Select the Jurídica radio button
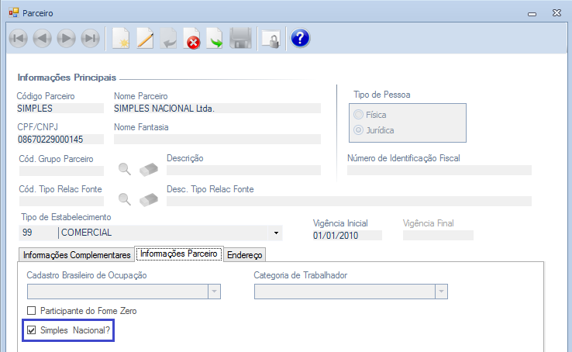 (x=359, y=129)
